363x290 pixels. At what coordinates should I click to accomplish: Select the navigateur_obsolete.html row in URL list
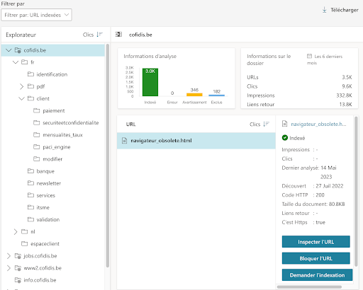click(x=196, y=141)
